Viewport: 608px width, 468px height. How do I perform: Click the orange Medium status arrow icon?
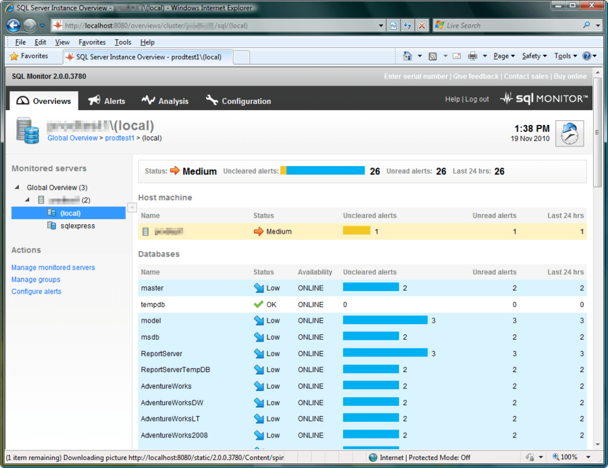pyautogui.click(x=174, y=172)
